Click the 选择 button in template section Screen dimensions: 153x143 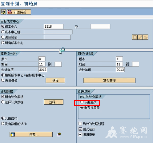(x=55, y=81)
